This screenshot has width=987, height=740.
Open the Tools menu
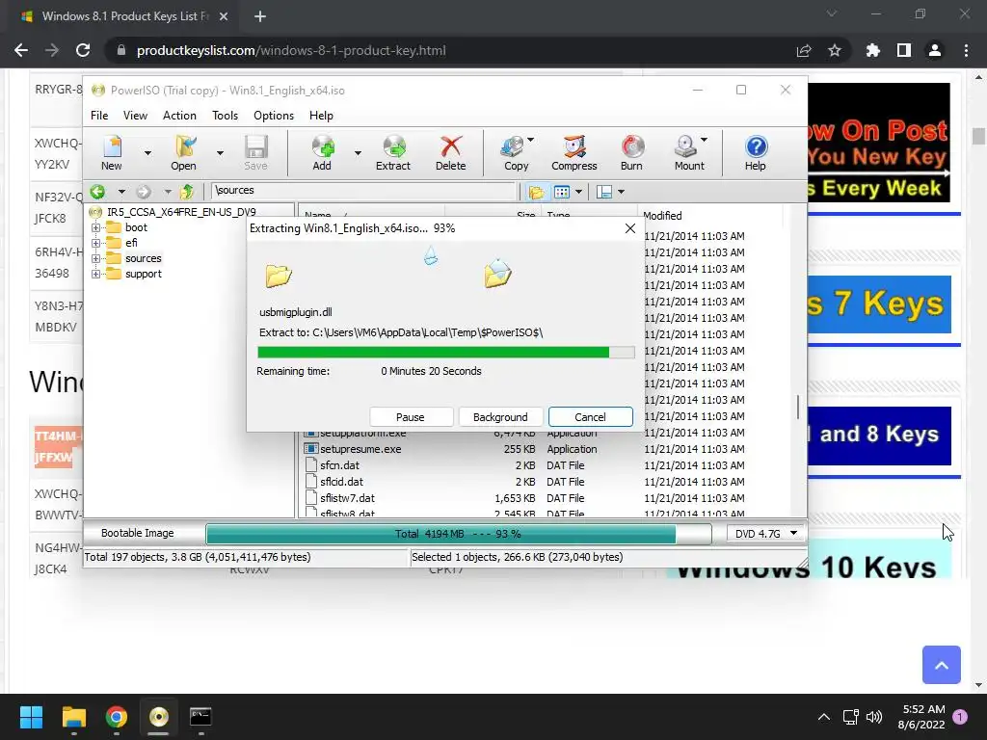(x=225, y=116)
